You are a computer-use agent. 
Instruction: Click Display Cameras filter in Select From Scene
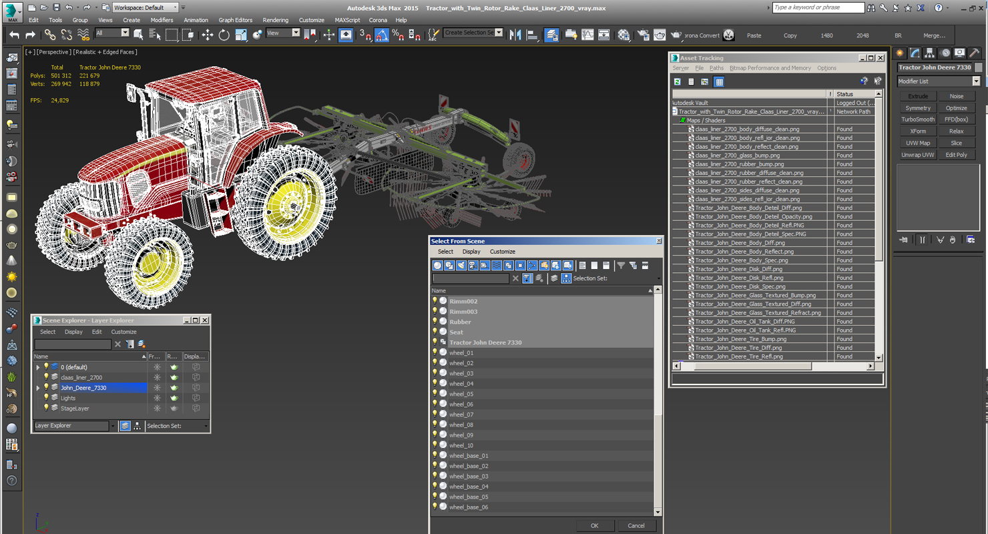tap(473, 266)
